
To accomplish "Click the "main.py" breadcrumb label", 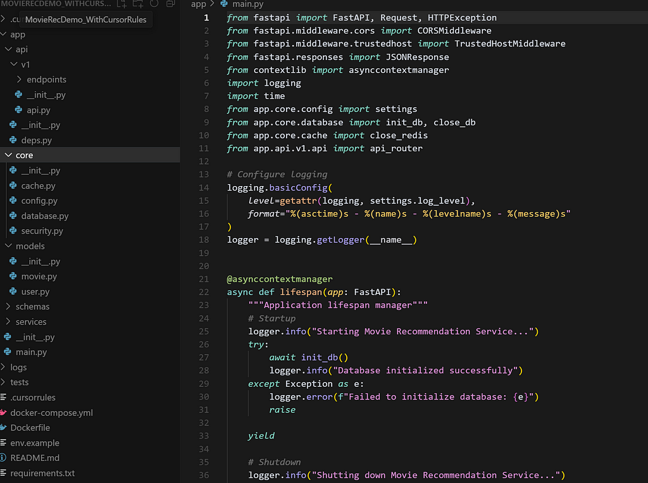I will click(248, 4).
